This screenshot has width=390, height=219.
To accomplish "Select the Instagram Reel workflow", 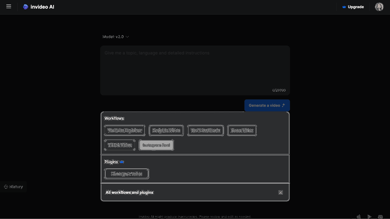I will (156, 145).
